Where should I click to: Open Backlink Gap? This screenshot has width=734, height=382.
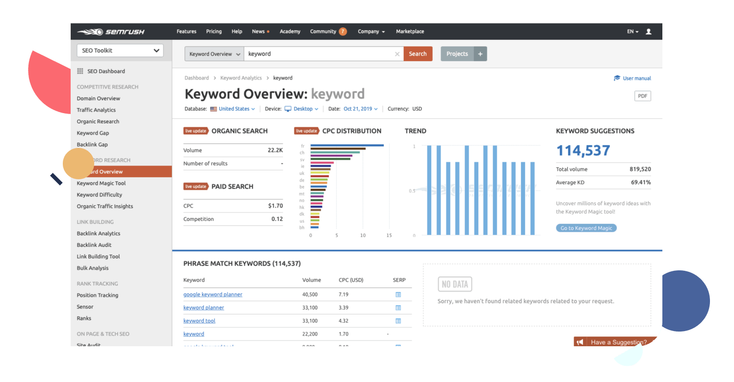click(x=92, y=144)
